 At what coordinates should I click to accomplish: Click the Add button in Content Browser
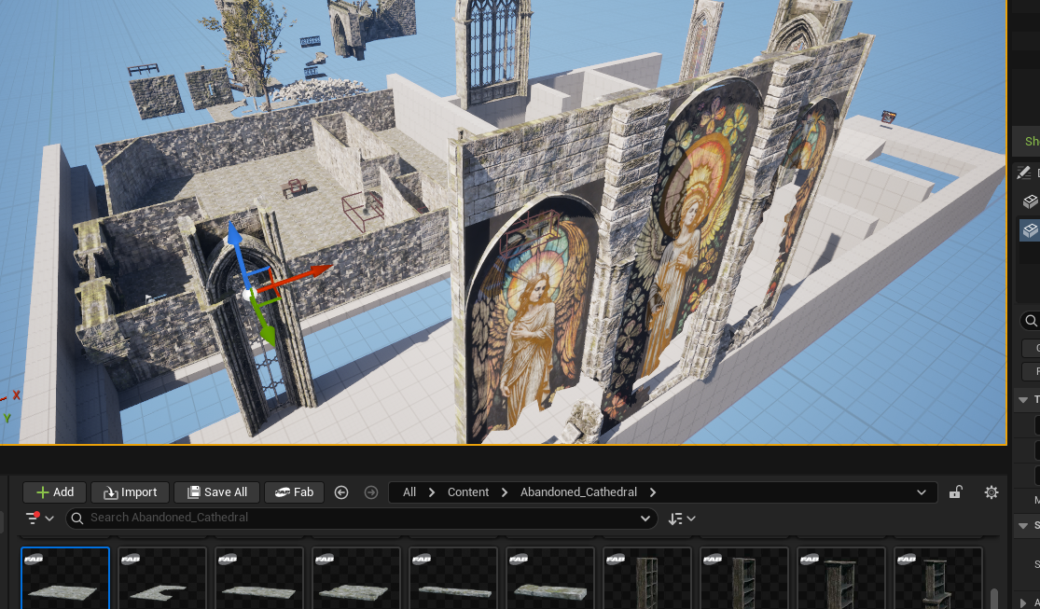point(55,492)
